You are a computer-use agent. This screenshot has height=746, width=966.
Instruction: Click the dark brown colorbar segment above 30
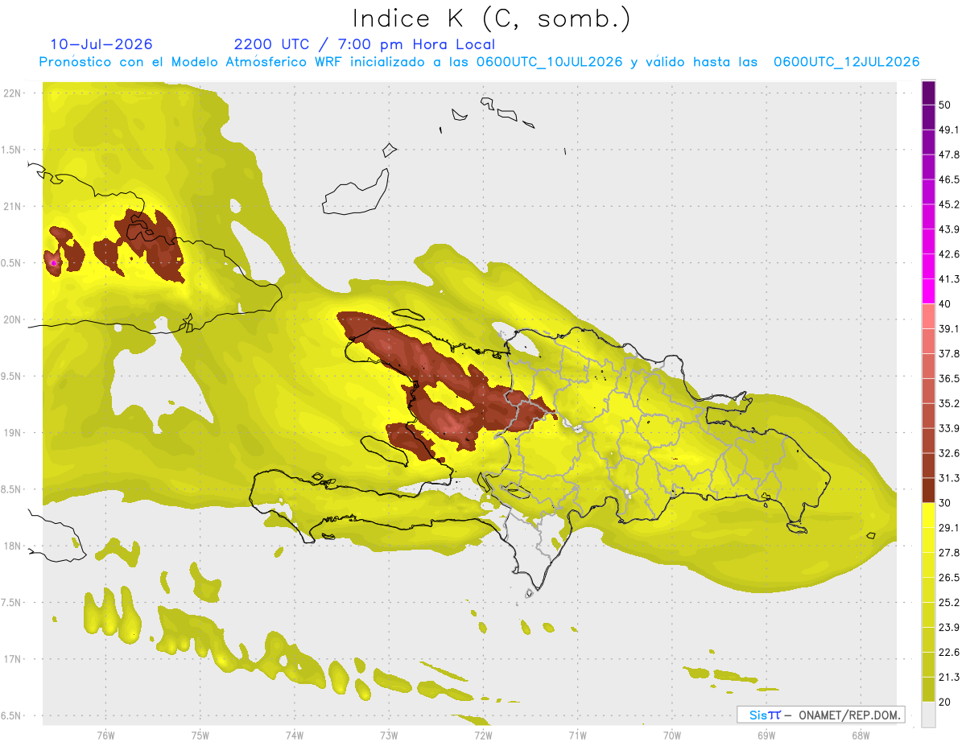(928, 490)
